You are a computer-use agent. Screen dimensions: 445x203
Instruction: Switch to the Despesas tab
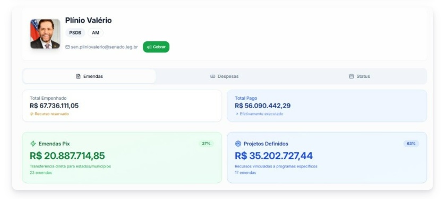[225, 76]
